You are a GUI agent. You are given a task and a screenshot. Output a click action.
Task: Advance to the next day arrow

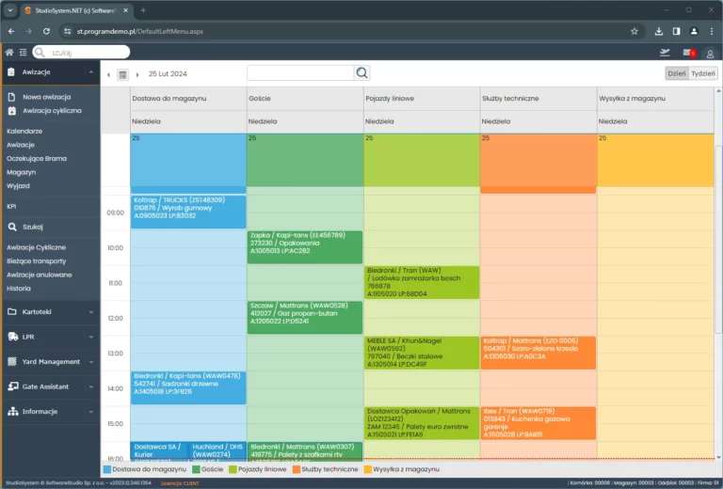coord(138,74)
